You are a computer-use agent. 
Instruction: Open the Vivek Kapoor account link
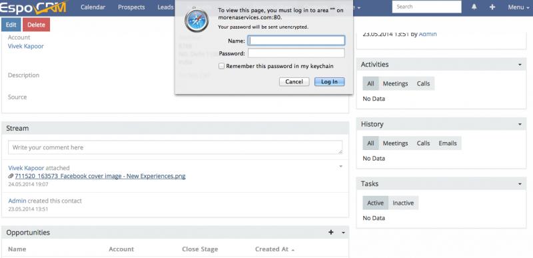(x=26, y=46)
